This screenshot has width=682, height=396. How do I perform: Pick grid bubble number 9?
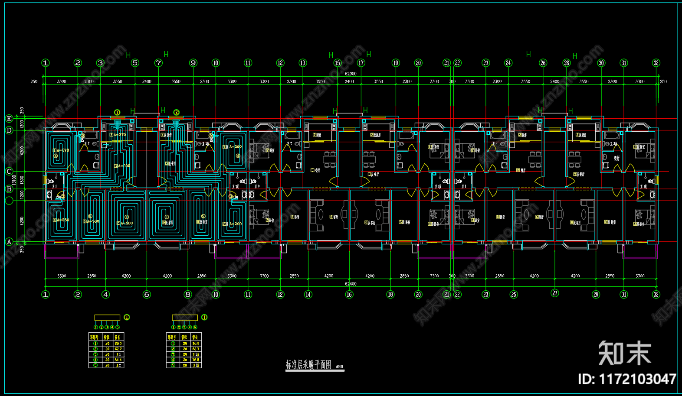tap(193, 63)
